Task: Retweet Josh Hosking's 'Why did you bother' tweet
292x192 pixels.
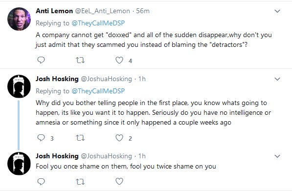Action: [x=80, y=138]
